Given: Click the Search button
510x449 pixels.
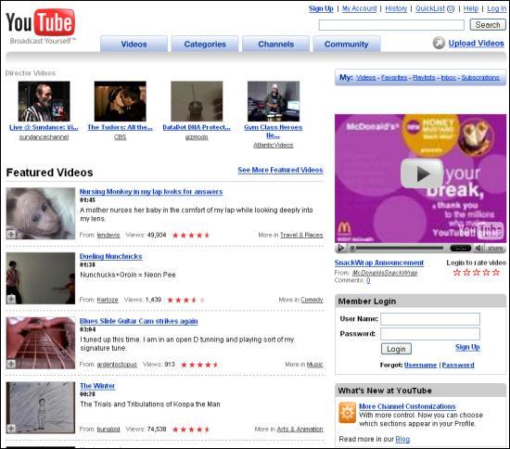Looking at the screenshot, I should (x=488, y=25).
